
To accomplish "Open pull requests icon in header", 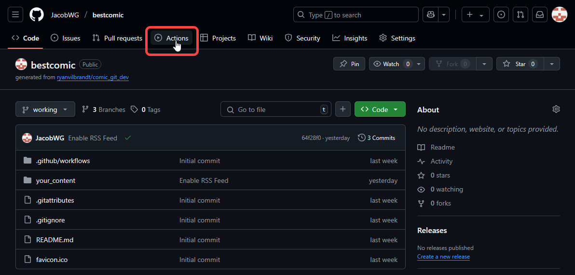I will point(520,15).
